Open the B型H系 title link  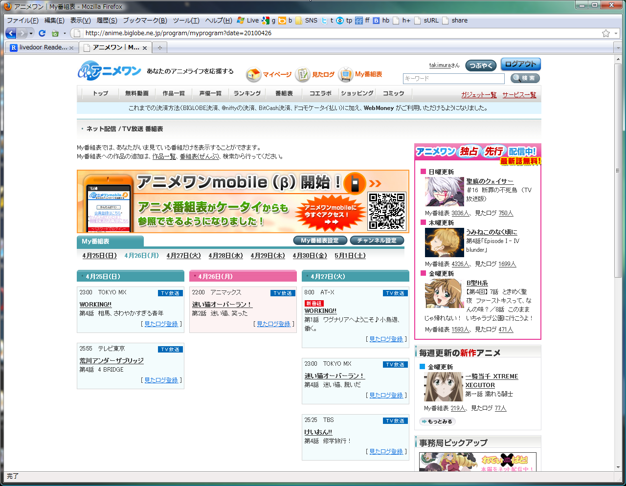tap(477, 283)
